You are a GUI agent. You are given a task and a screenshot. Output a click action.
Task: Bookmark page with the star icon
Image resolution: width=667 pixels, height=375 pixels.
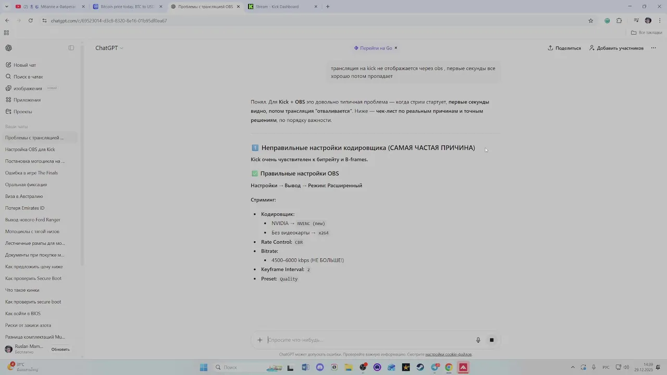pos(590,21)
